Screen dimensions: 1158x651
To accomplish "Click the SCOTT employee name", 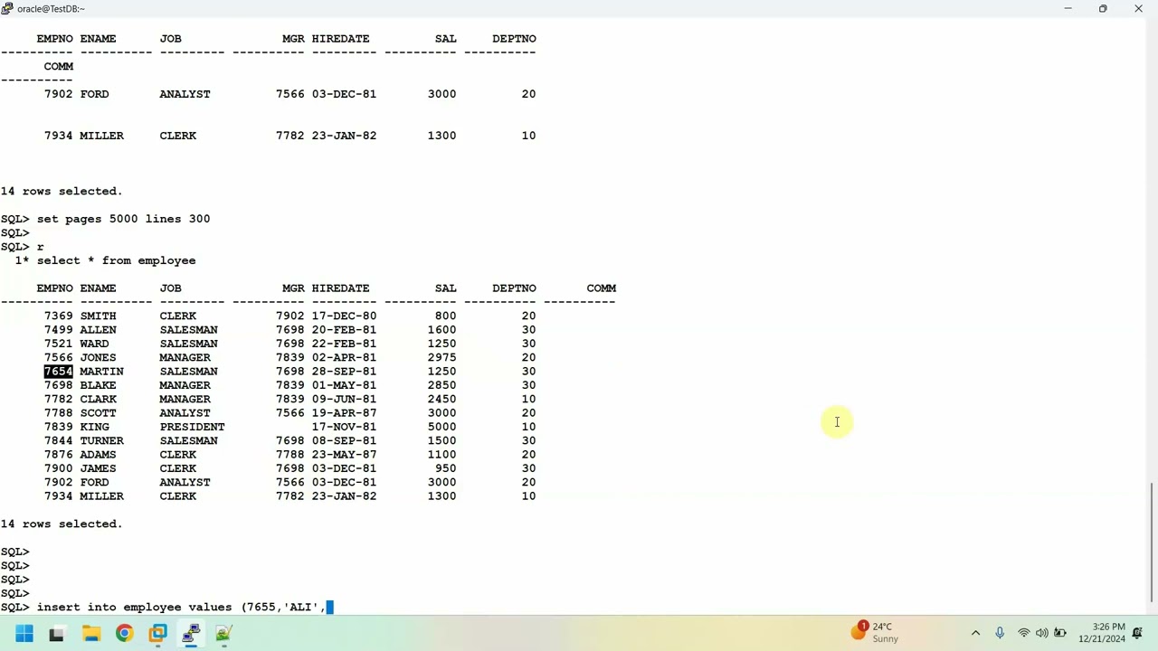I will (98, 413).
